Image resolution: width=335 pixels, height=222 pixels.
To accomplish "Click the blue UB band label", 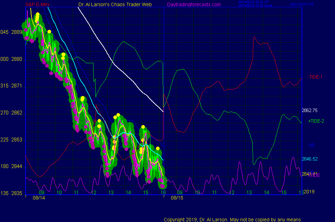I will click(x=311, y=145).
